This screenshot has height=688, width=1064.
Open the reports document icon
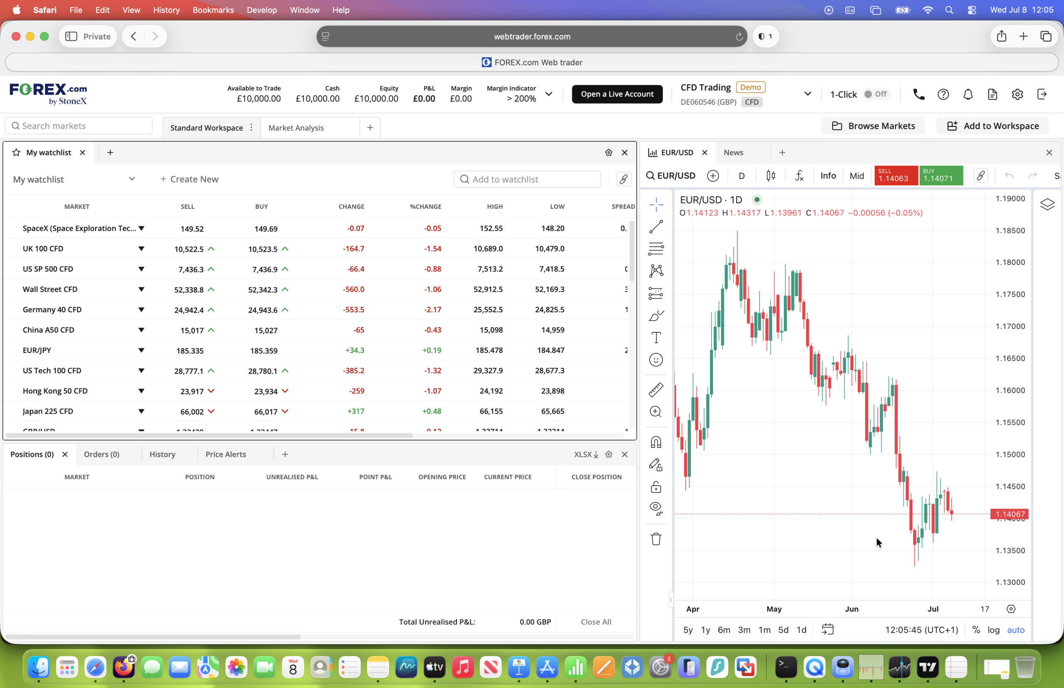[992, 94]
